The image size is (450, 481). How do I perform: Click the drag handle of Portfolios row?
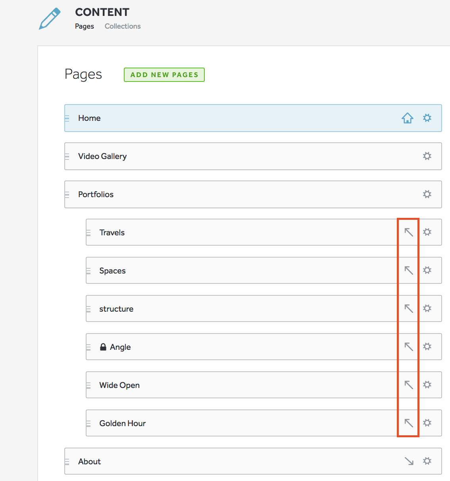click(x=67, y=194)
